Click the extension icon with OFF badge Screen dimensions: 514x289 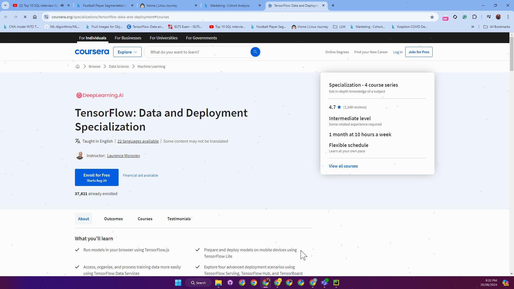point(445,17)
